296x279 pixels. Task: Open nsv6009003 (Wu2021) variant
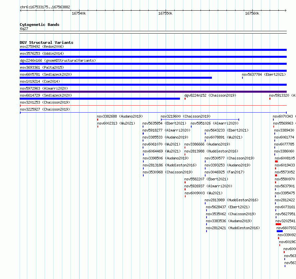tap(204, 193)
